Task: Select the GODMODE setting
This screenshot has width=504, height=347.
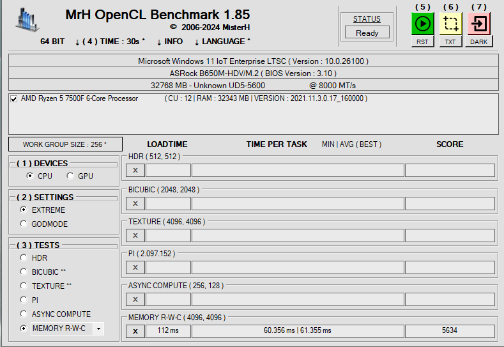Action: (x=24, y=224)
